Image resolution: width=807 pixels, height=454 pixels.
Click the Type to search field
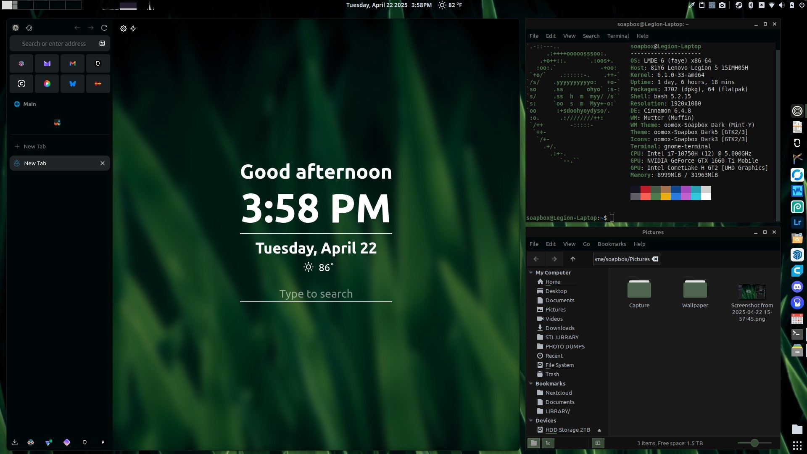316,294
